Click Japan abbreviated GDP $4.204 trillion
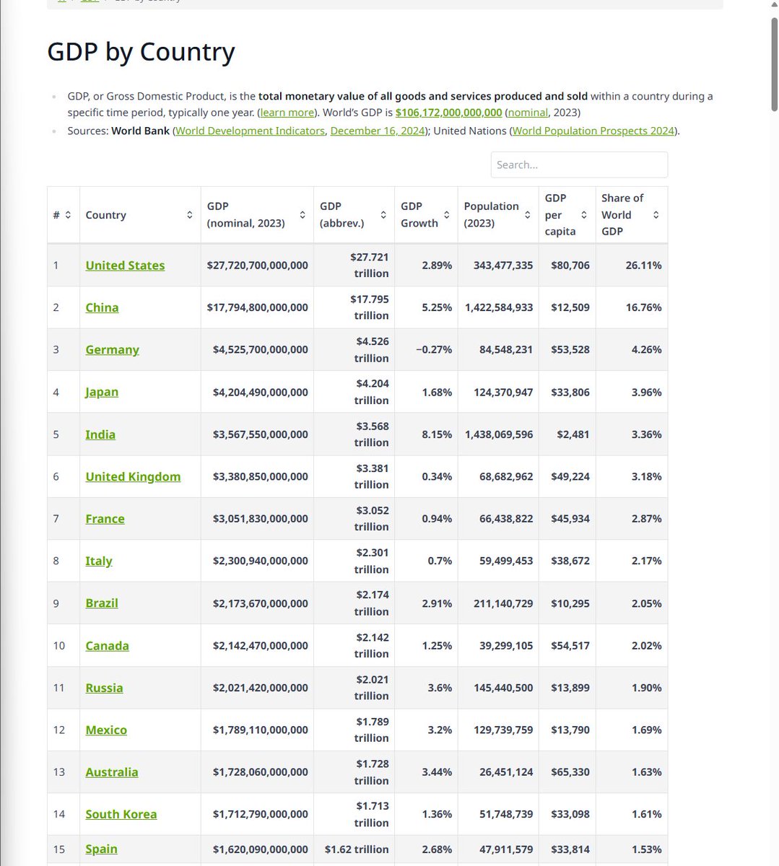The image size is (779, 866). (372, 392)
